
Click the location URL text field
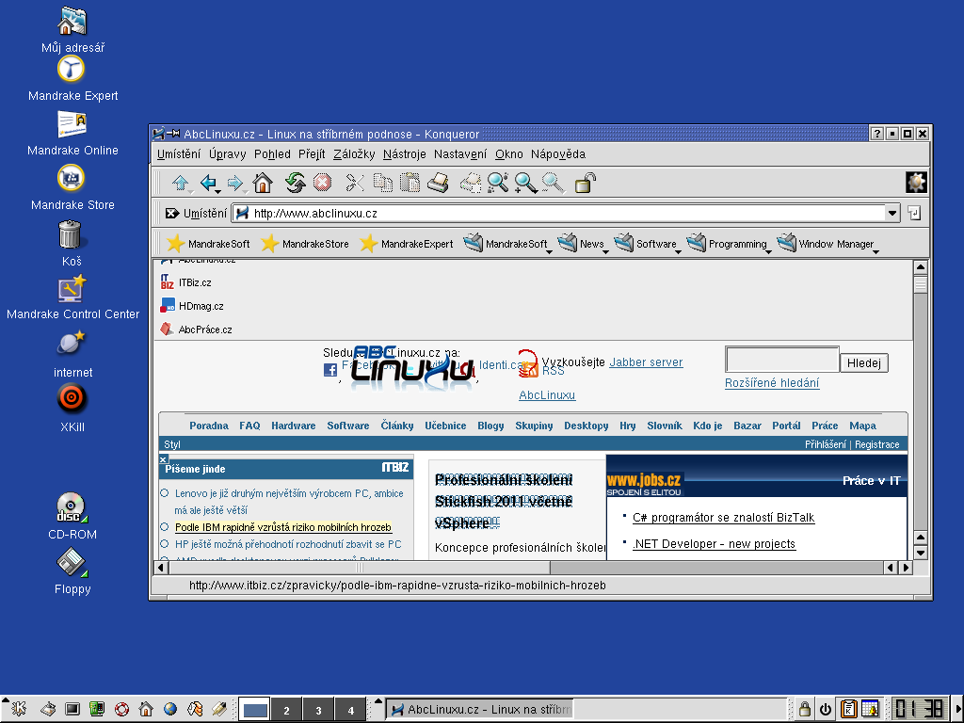559,214
